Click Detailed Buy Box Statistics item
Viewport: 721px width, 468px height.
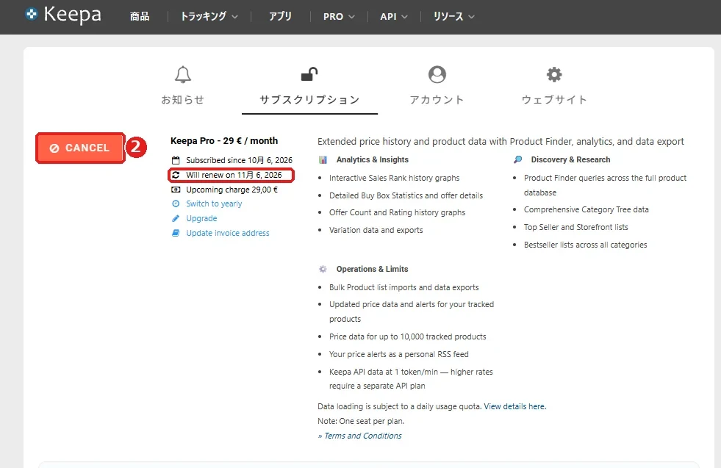406,195
